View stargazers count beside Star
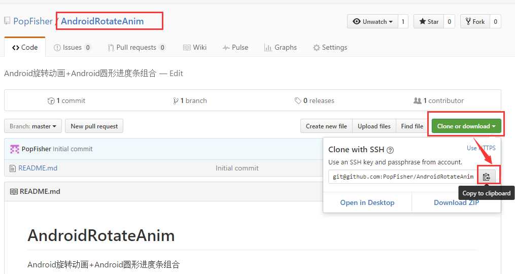 pyautogui.click(x=450, y=22)
